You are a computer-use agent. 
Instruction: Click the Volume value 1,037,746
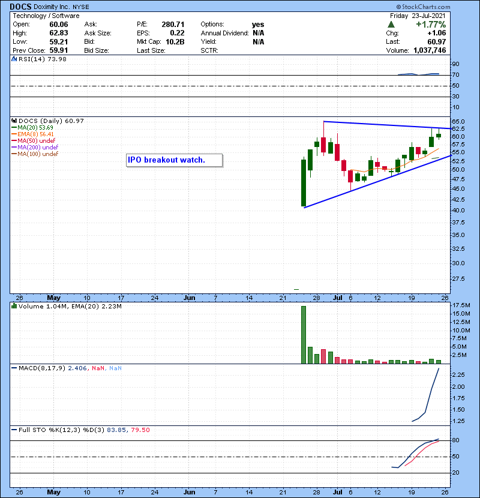pyautogui.click(x=430, y=50)
